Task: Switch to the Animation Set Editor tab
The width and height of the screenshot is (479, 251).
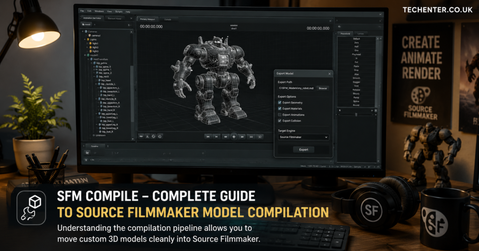Action: 92,18
